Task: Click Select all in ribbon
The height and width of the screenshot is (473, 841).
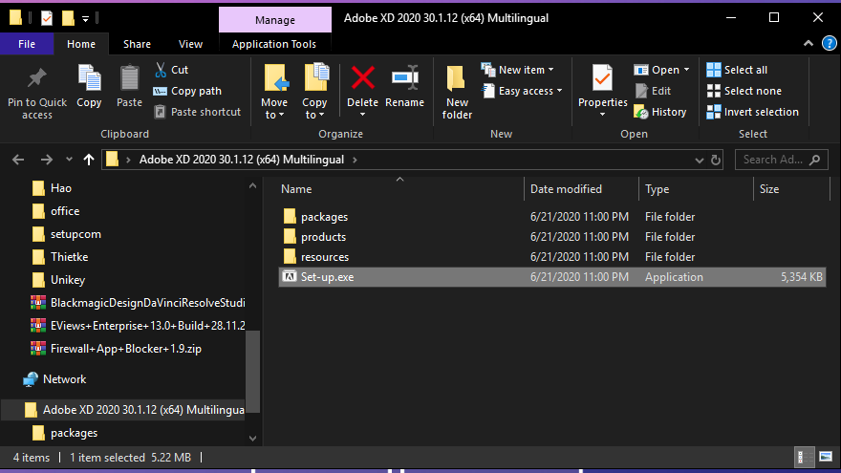Action: click(737, 70)
